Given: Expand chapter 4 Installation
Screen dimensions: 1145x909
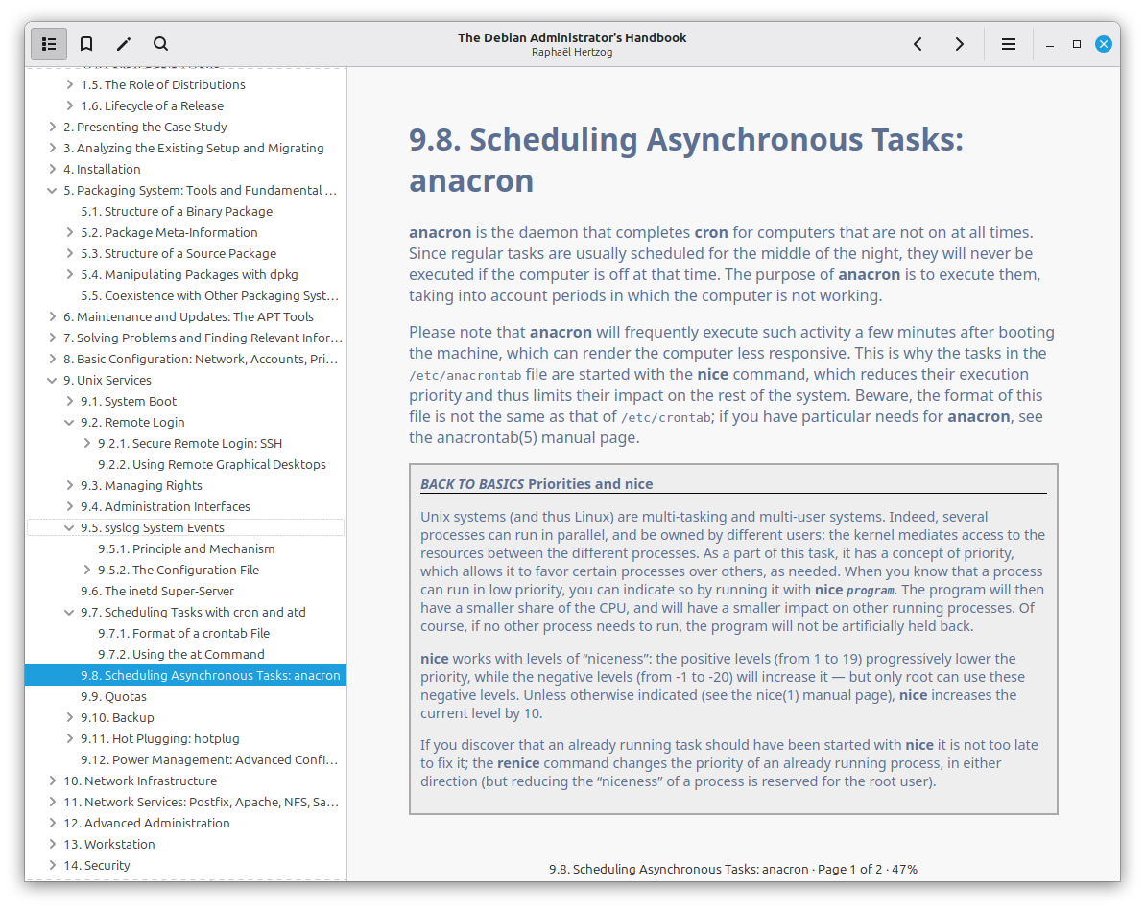Looking at the screenshot, I should (x=52, y=170).
